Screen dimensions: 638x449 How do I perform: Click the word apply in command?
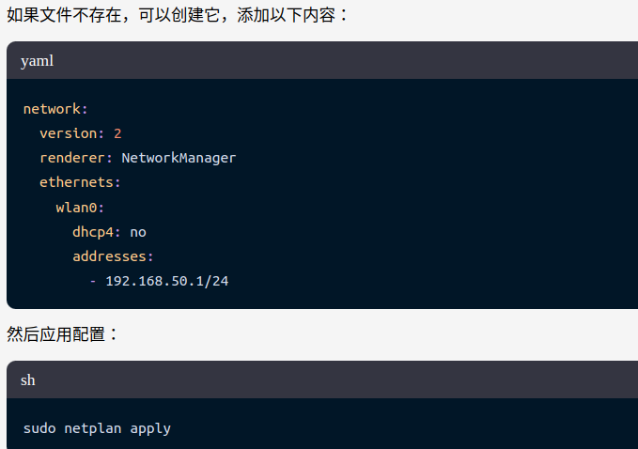click(x=150, y=428)
